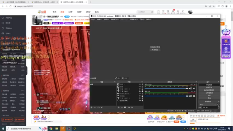Open Douyu notifications bell icon
The width and height of the screenshot is (233, 131).
178,12
